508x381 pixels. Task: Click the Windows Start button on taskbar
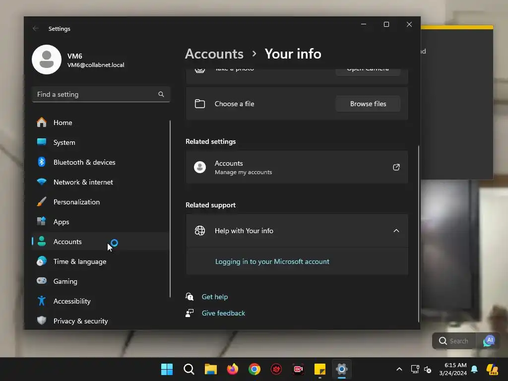coord(167,369)
